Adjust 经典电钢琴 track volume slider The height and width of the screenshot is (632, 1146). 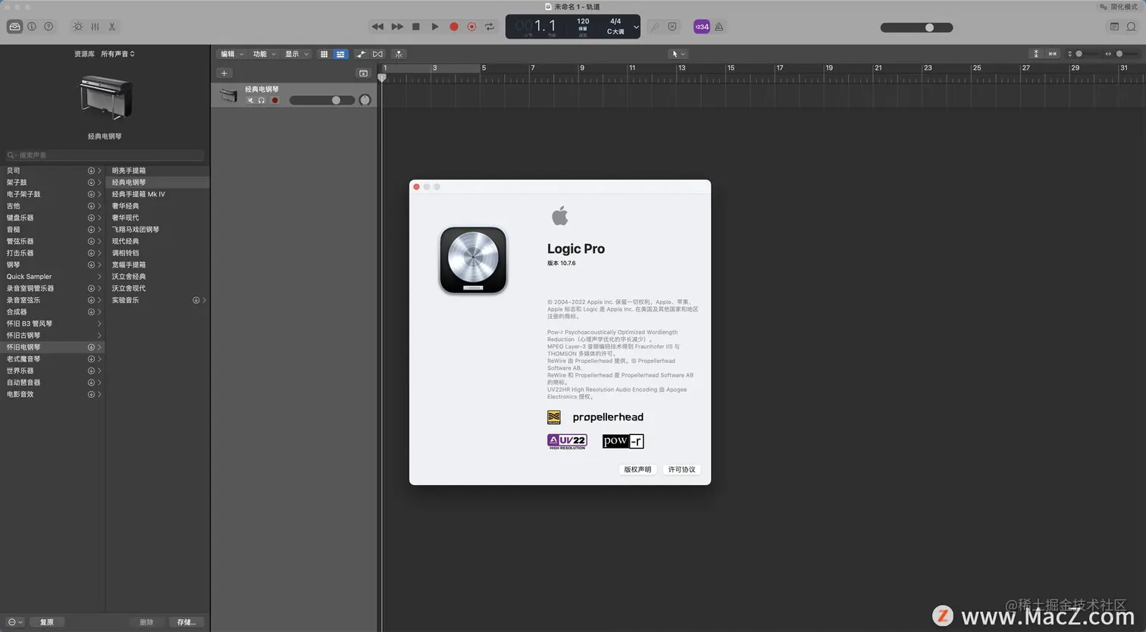pos(322,100)
